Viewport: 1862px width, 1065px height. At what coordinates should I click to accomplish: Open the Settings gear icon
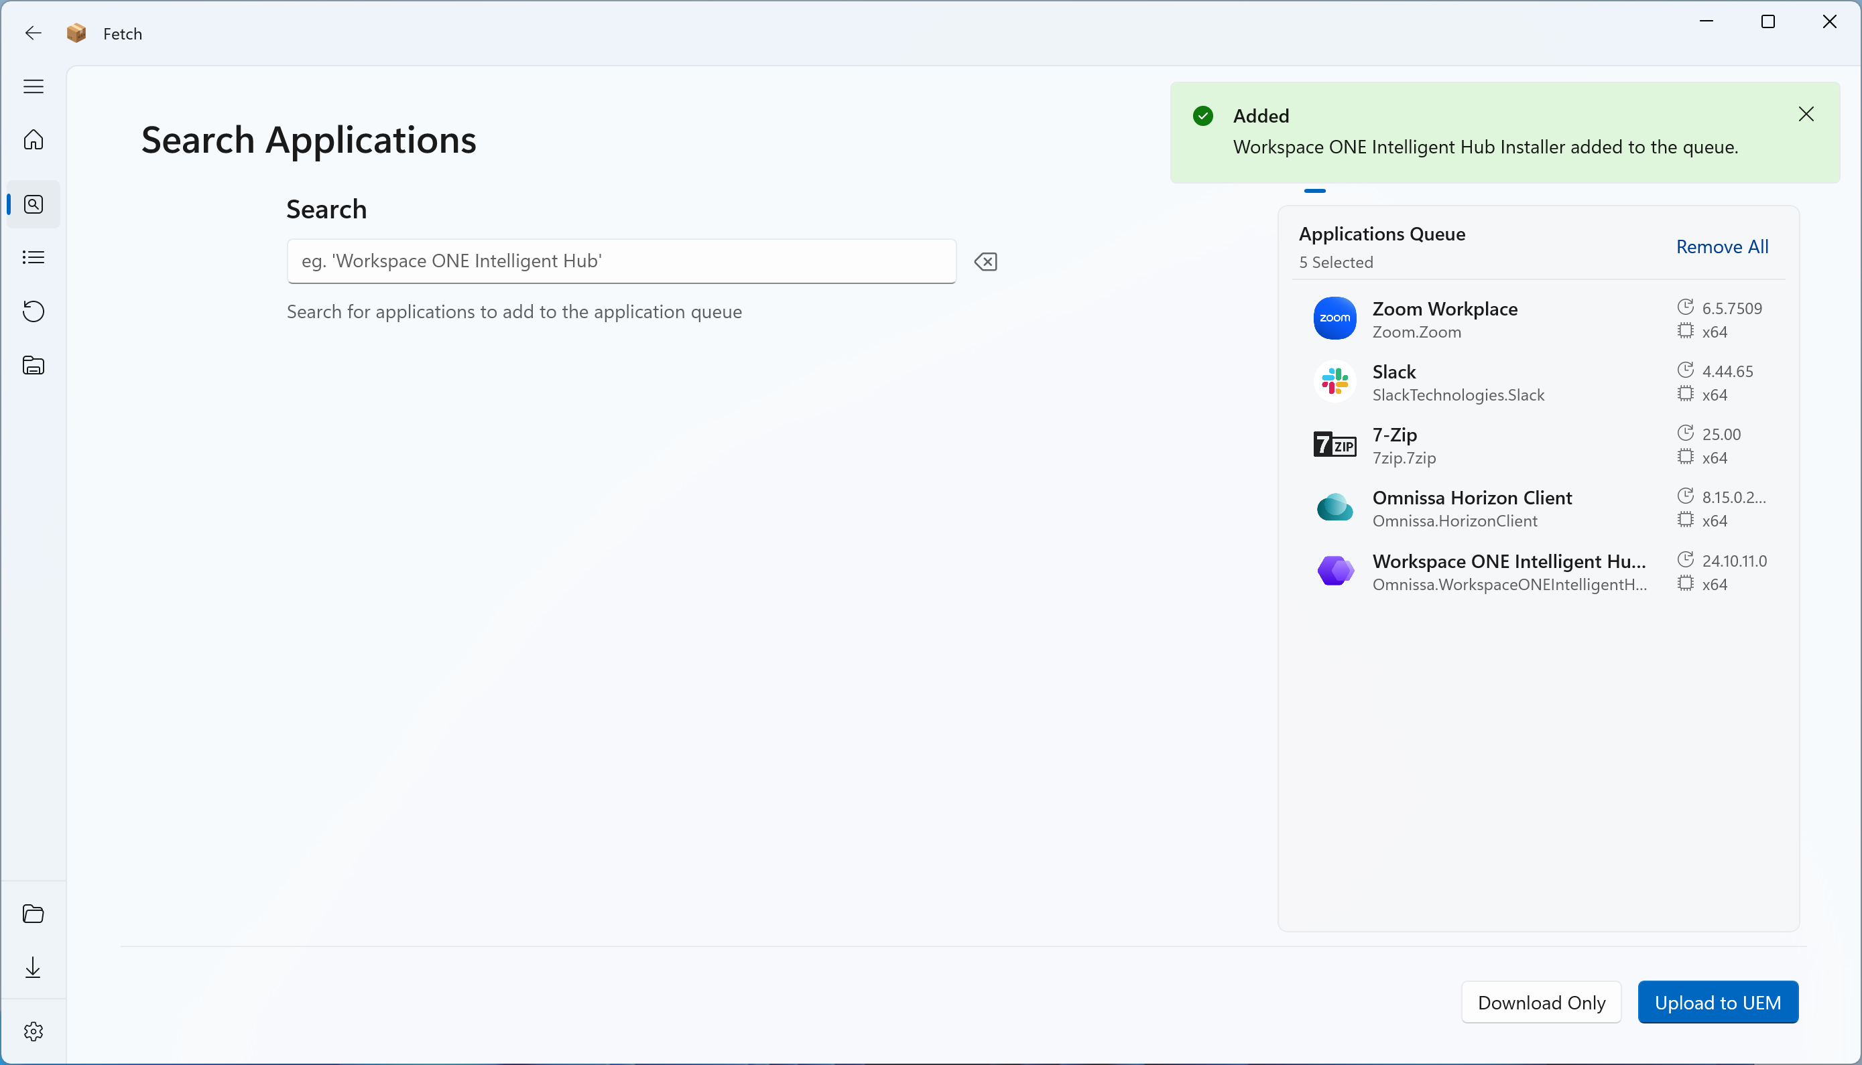pos(33,1032)
